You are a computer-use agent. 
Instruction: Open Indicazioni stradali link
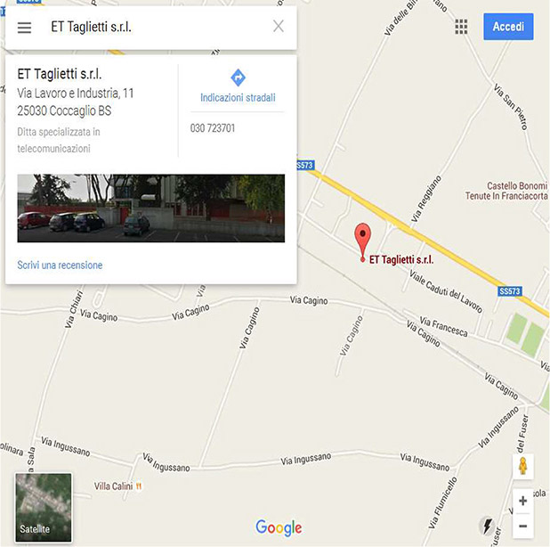[x=238, y=98]
